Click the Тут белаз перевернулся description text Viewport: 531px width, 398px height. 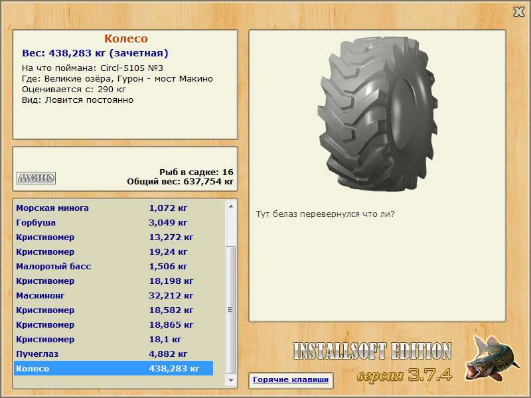[x=325, y=214]
